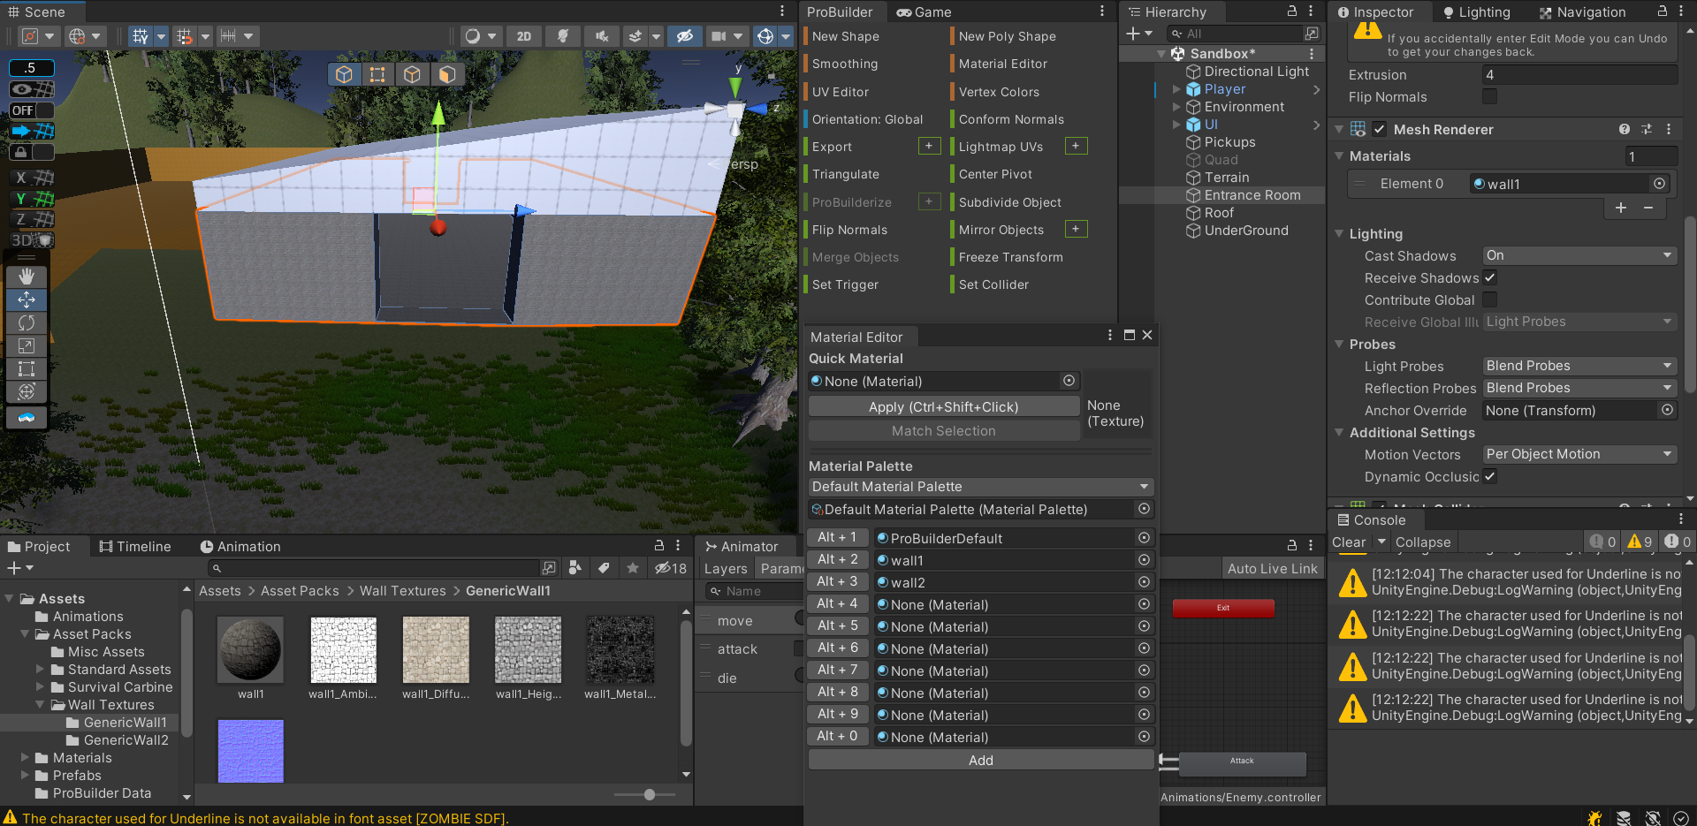The width and height of the screenshot is (1697, 826).
Task: Toggle ProGrids grid visibility eye
Action: 32,89
